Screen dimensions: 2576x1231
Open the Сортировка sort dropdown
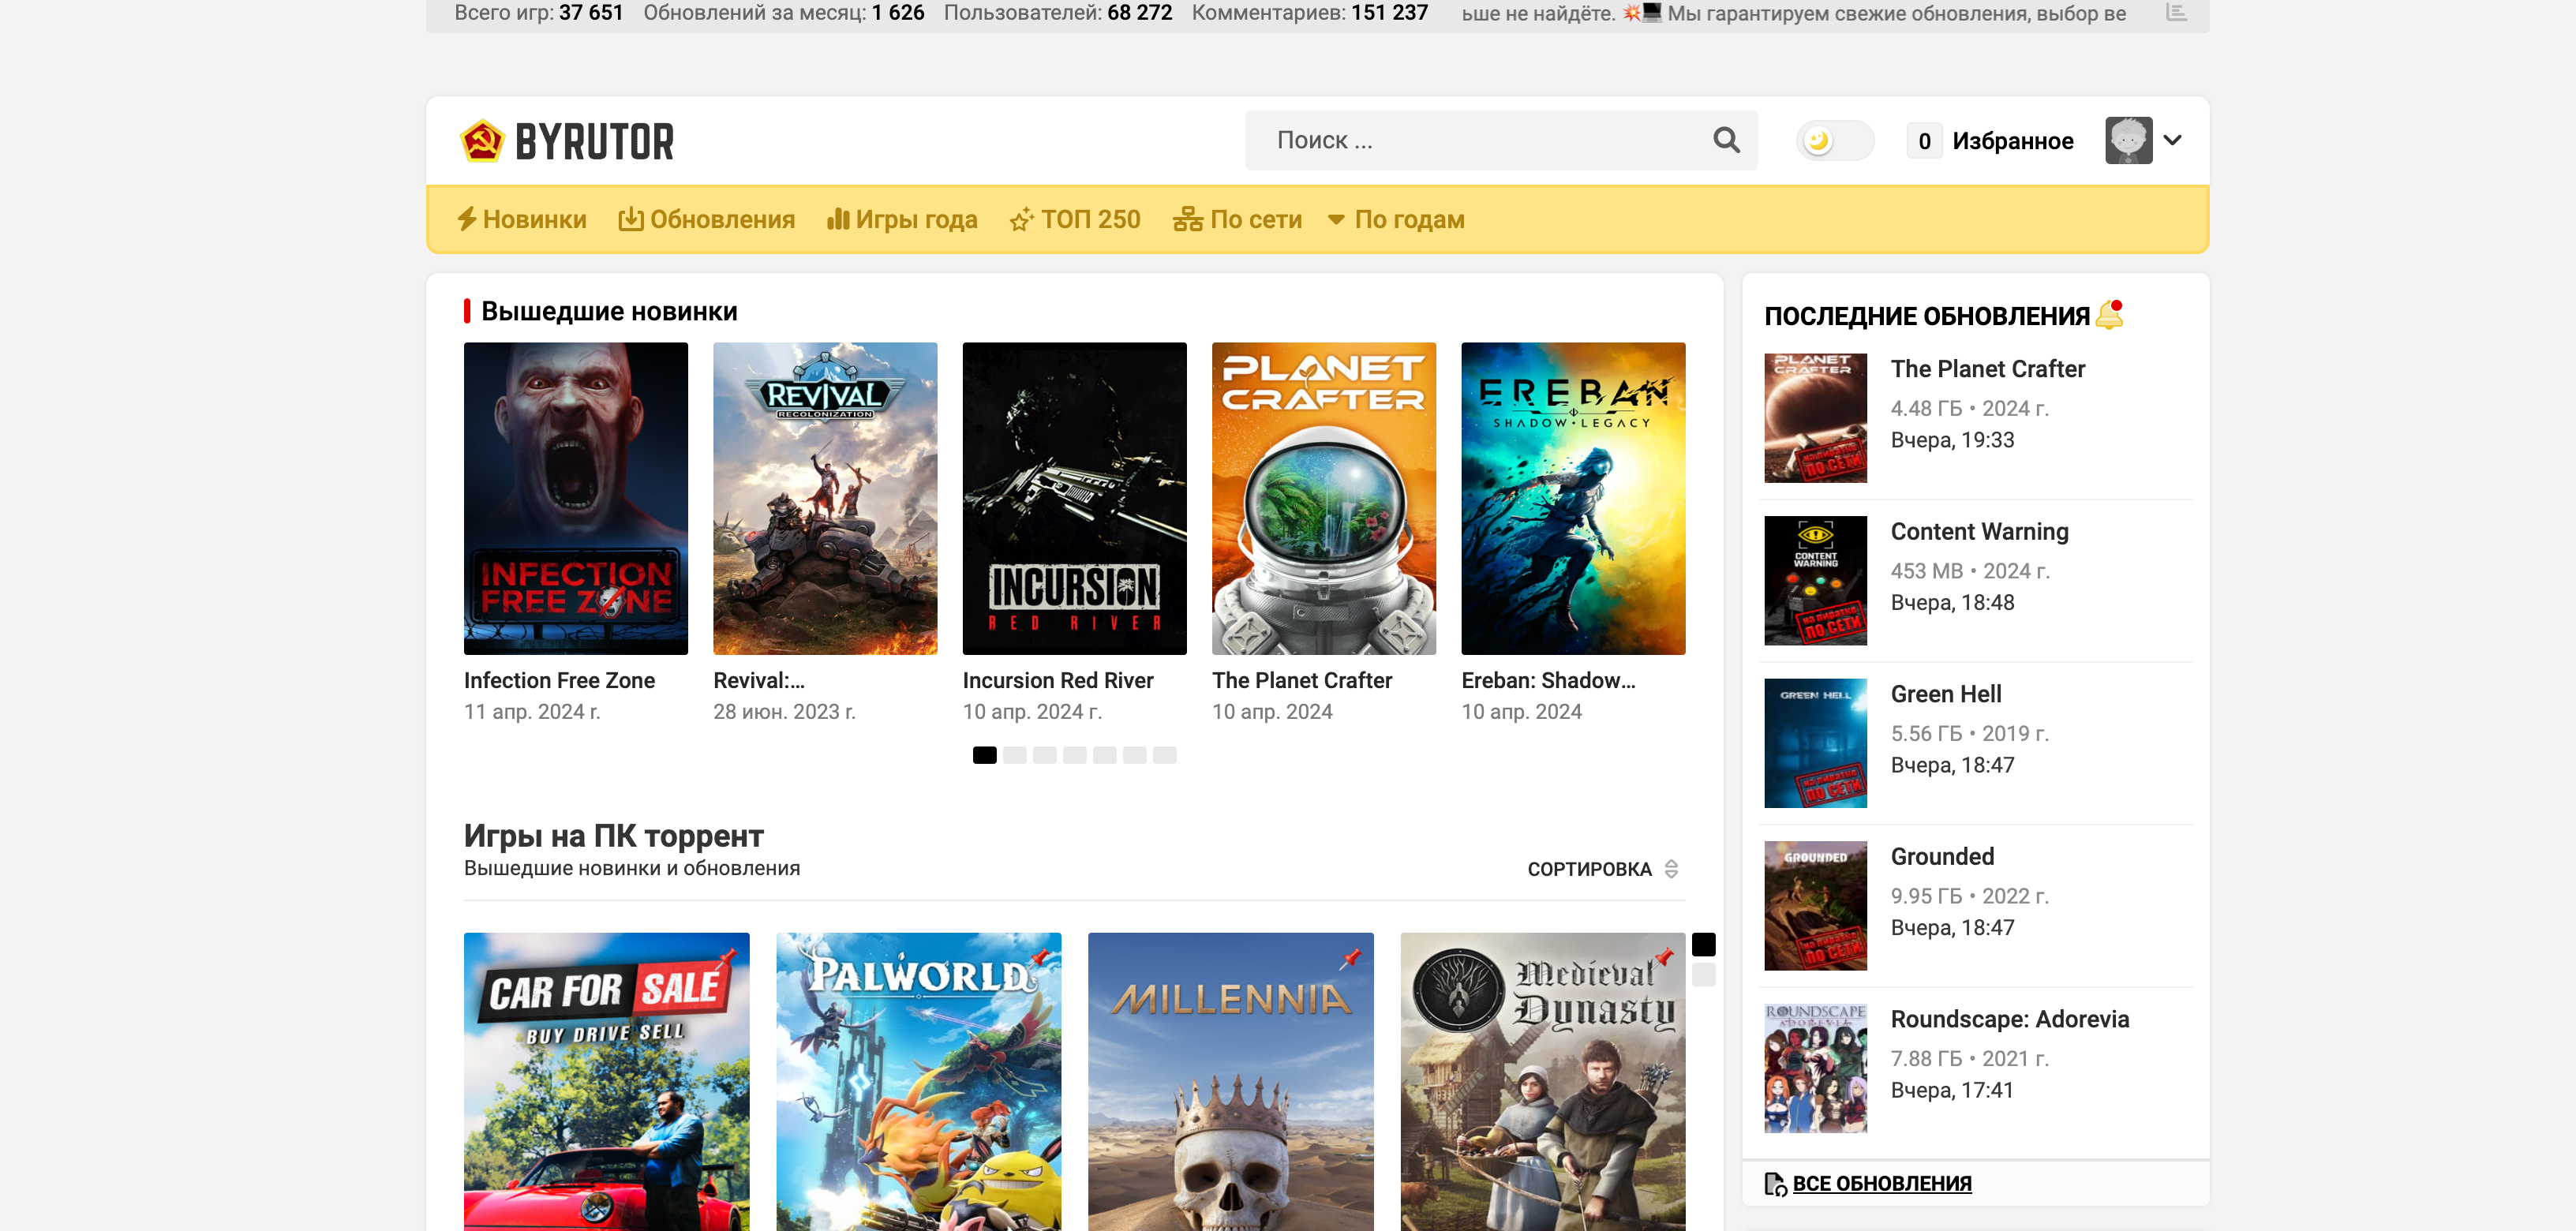(1603, 869)
